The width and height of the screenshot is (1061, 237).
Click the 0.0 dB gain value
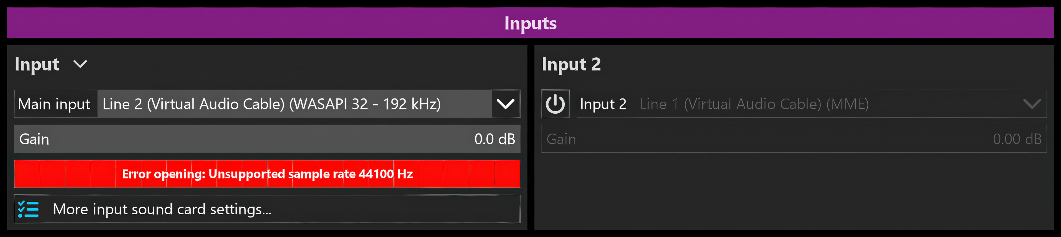tap(495, 139)
